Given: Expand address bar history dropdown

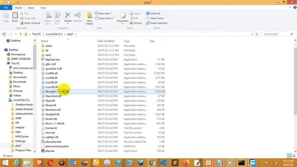Looking at the screenshot, I should click(x=252, y=34).
